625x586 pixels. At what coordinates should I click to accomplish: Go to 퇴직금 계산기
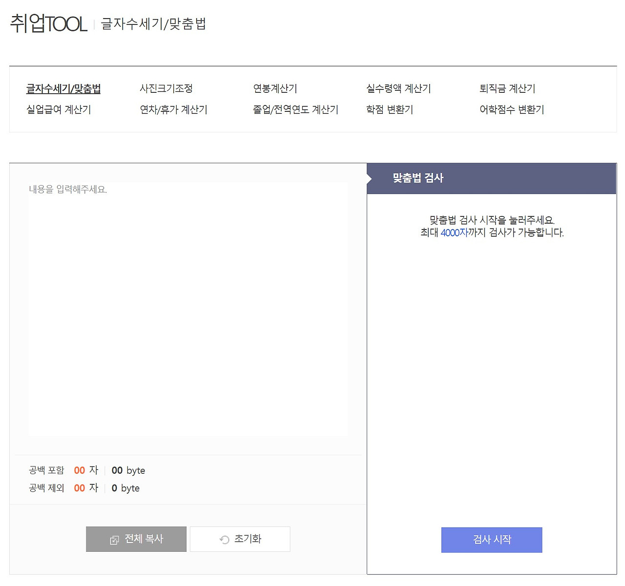(507, 88)
